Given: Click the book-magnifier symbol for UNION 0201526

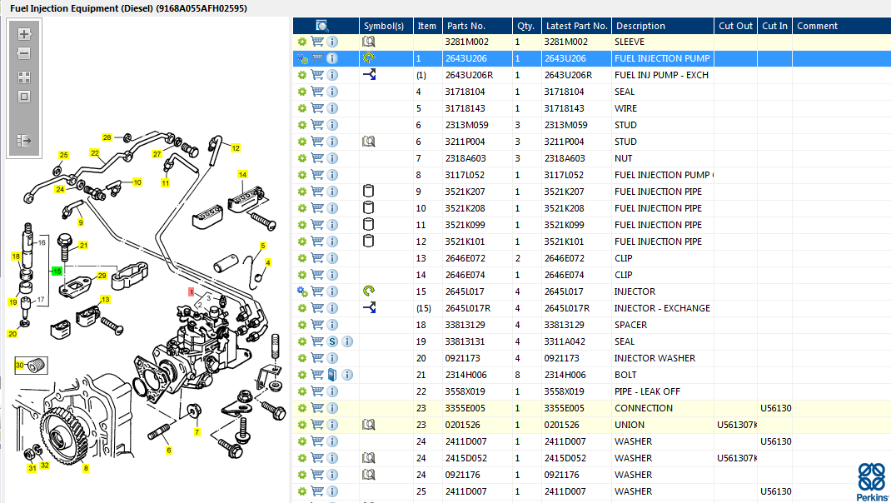Looking at the screenshot, I should point(368,425).
